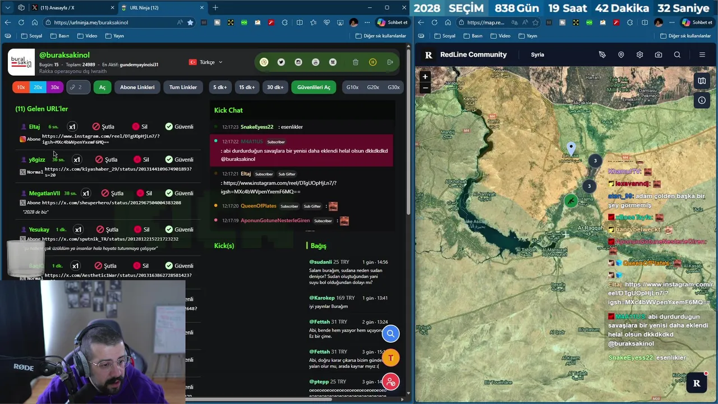Screen dimensions: 718x404
Task: Mark Yesukay's link as Güvenli
Action: click(x=179, y=229)
